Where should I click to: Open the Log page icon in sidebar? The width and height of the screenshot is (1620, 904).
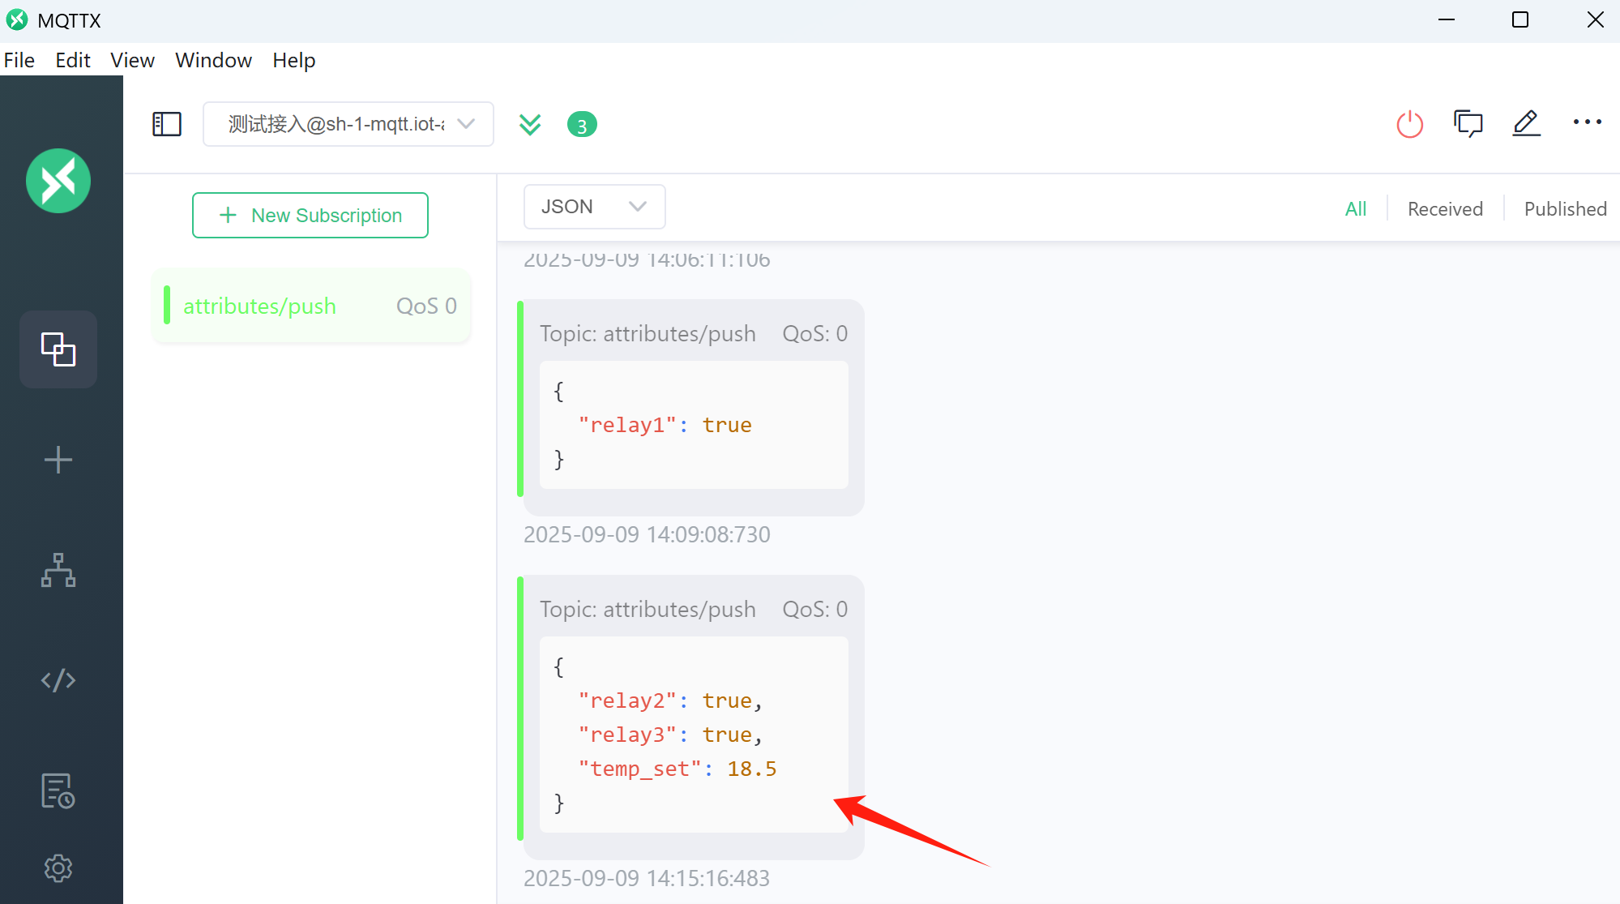58,790
